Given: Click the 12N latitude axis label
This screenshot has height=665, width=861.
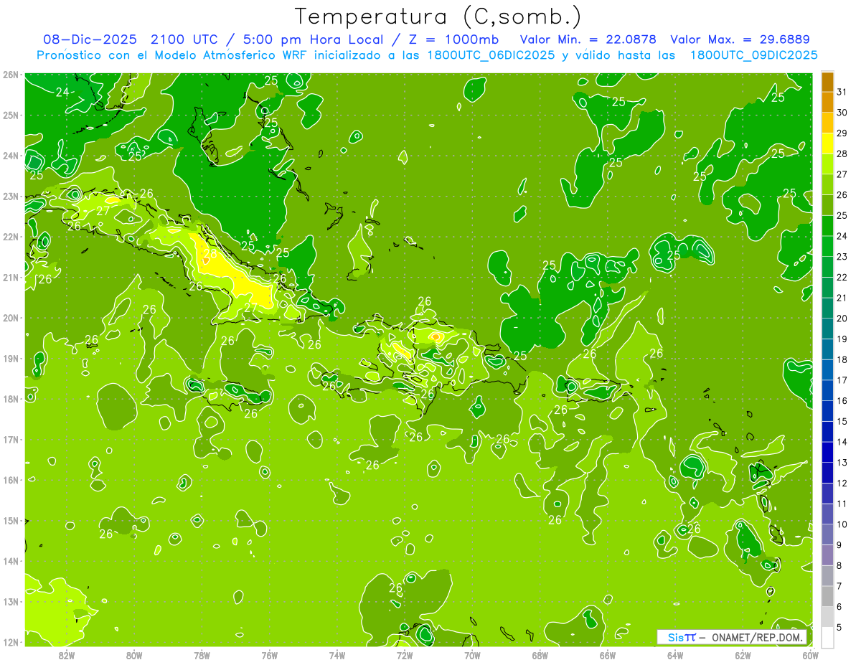Looking at the screenshot, I should point(10,642).
